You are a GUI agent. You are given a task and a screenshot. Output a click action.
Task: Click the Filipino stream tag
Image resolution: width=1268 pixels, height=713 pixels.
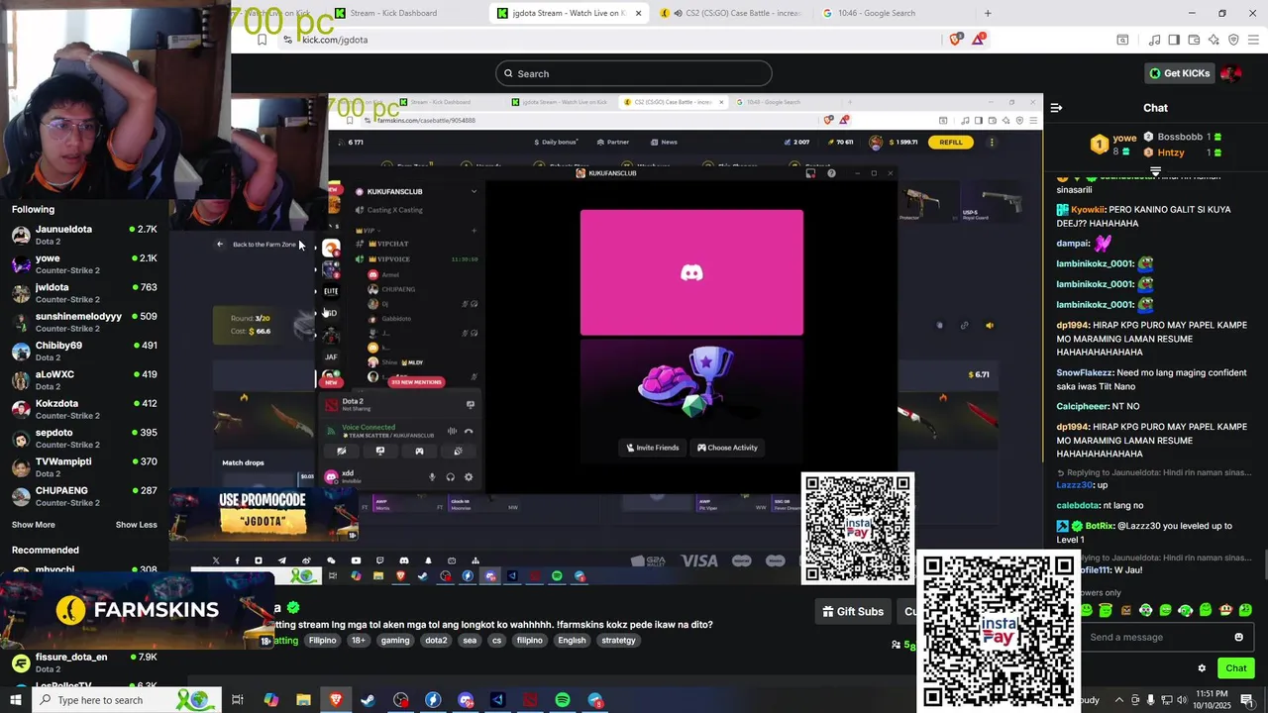click(322, 641)
